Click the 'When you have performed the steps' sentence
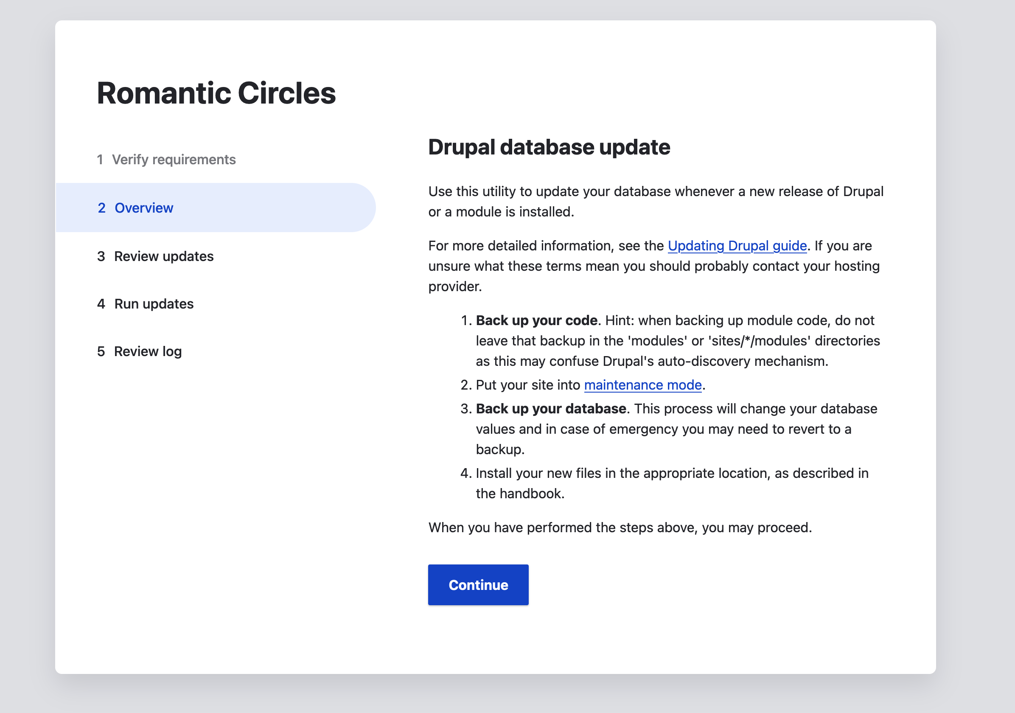 pyautogui.click(x=620, y=528)
